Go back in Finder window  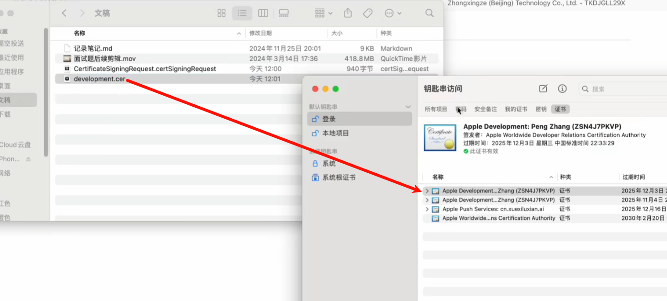point(64,13)
